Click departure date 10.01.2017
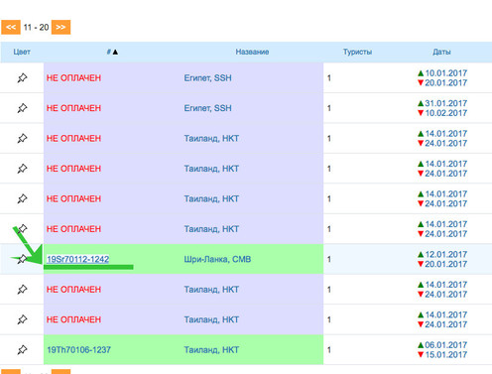492x374 pixels. pos(445,73)
